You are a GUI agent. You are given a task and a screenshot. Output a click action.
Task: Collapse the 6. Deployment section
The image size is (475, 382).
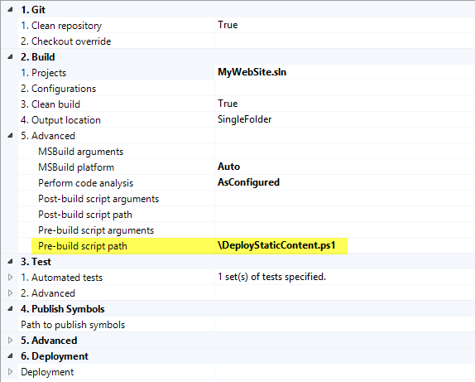(10, 356)
